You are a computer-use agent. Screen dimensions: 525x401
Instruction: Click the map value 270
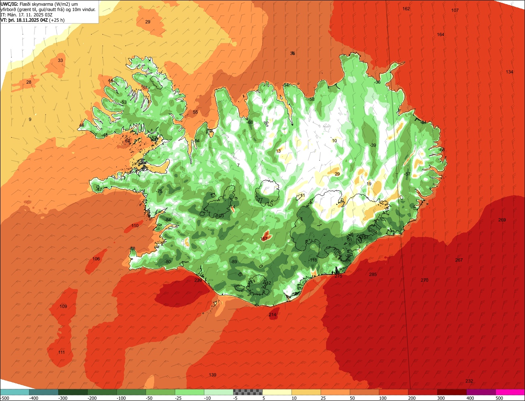tap(425, 280)
